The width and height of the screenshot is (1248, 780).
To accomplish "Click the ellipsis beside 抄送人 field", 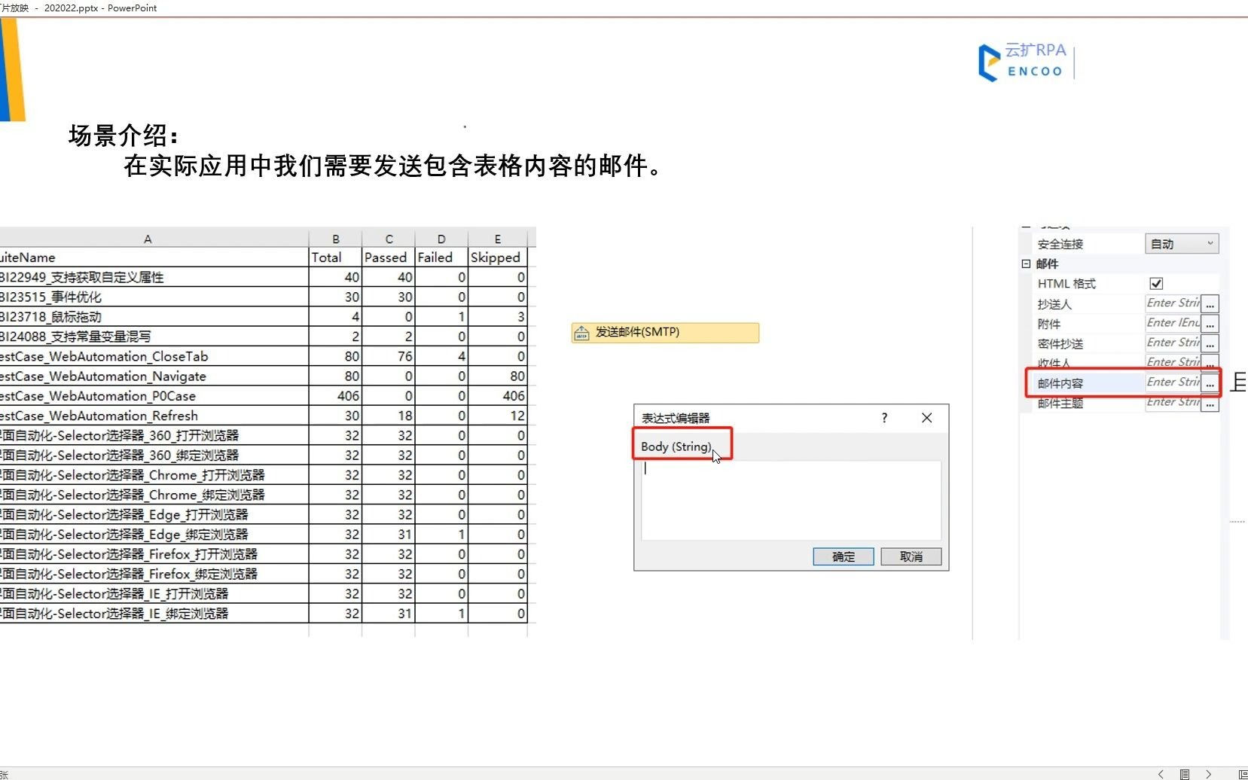I will pyautogui.click(x=1210, y=305).
